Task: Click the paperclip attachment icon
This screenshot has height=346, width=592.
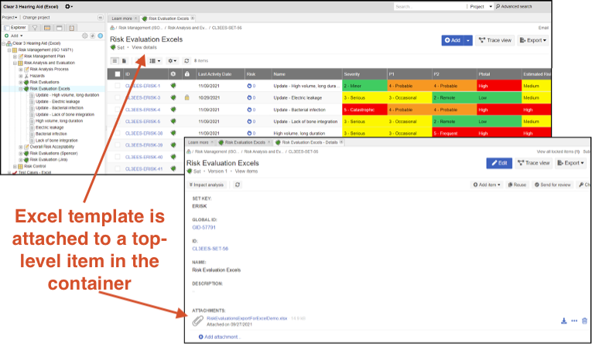Action: click(x=197, y=321)
